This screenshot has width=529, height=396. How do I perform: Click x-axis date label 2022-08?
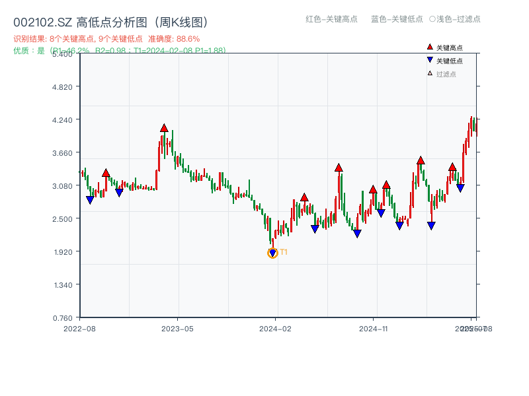pyautogui.click(x=79, y=329)
